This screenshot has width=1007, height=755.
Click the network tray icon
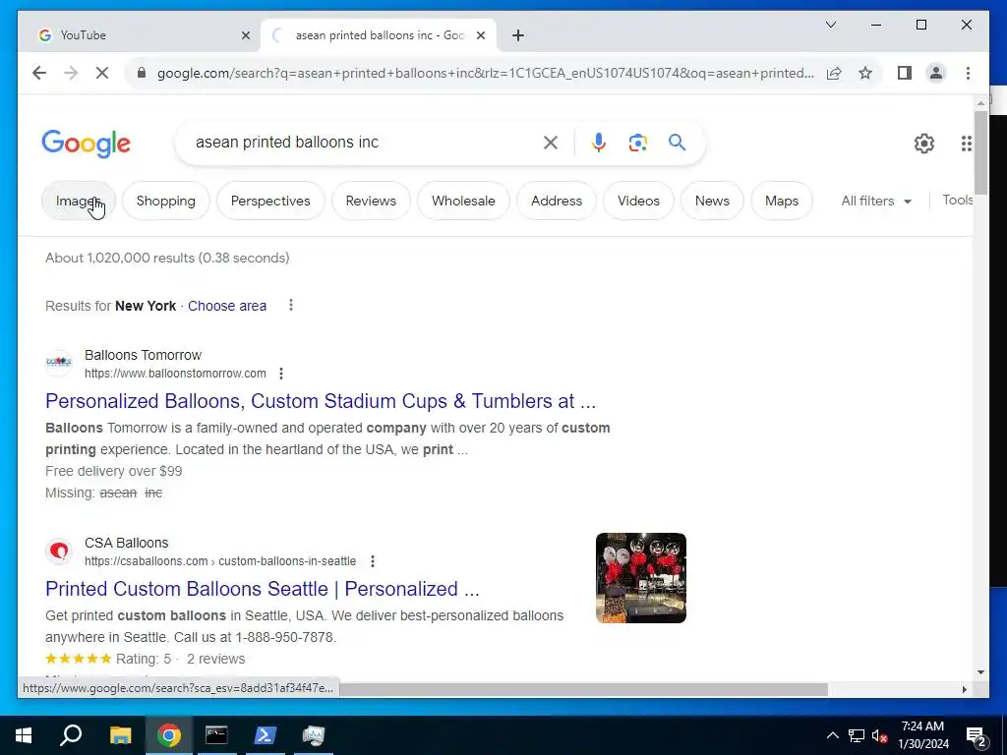(857, 735)
